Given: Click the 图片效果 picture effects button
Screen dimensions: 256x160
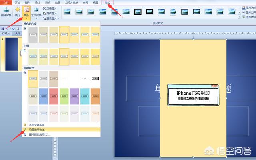Looking at the screenshot, I should pyautogui.click(x=249, y=12).
